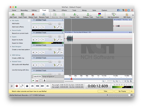The height and width of the screenshot is (109, 143).
Task: Click the LinkedIn share icon
Action: click(129, 10)
